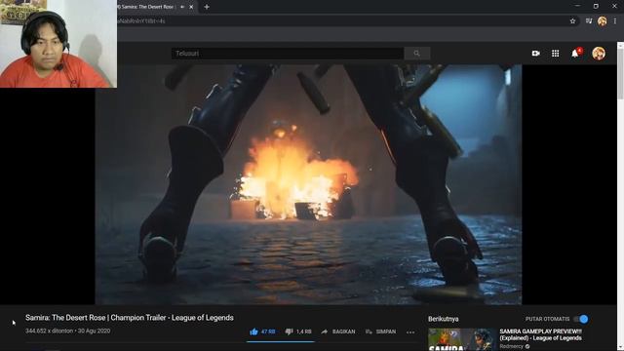Open the YouTube account avatar menu
The height and width of the screenshot is (351, 624).
[599, 54]
